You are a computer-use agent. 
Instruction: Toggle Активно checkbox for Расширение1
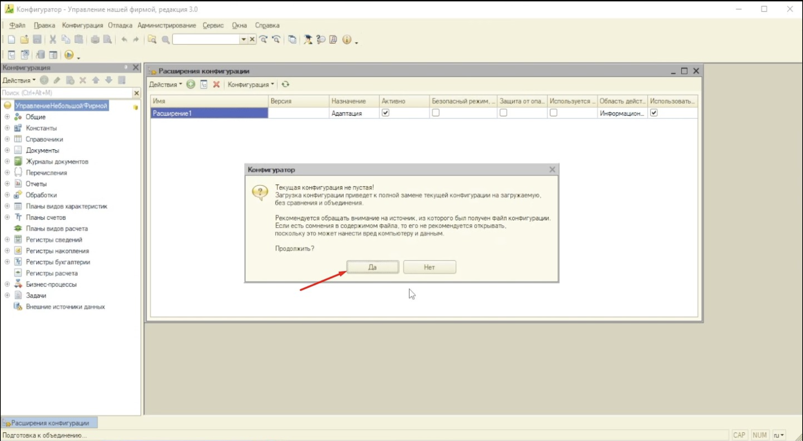click(385, 113)
